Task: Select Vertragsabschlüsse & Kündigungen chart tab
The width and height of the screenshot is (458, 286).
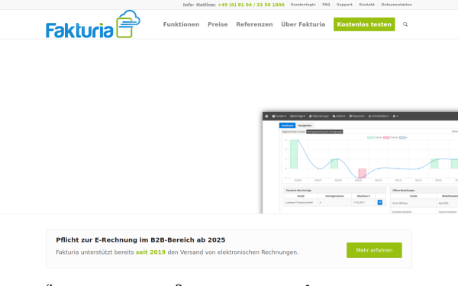Action: click(x=324, y=132)
